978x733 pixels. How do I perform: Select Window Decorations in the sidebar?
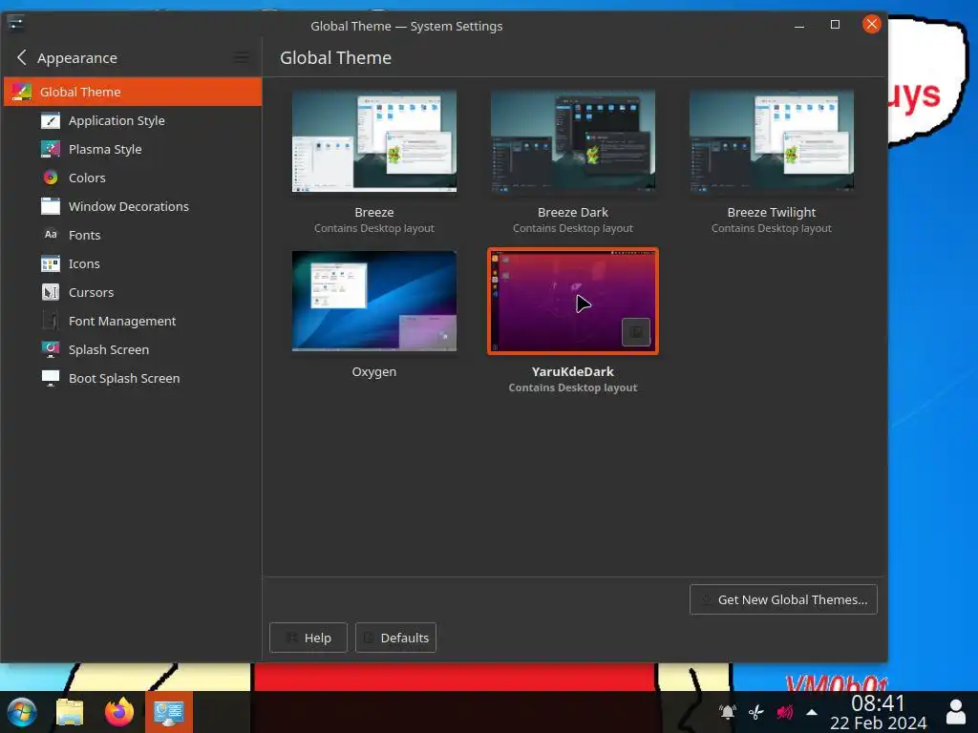click(133, 206)
